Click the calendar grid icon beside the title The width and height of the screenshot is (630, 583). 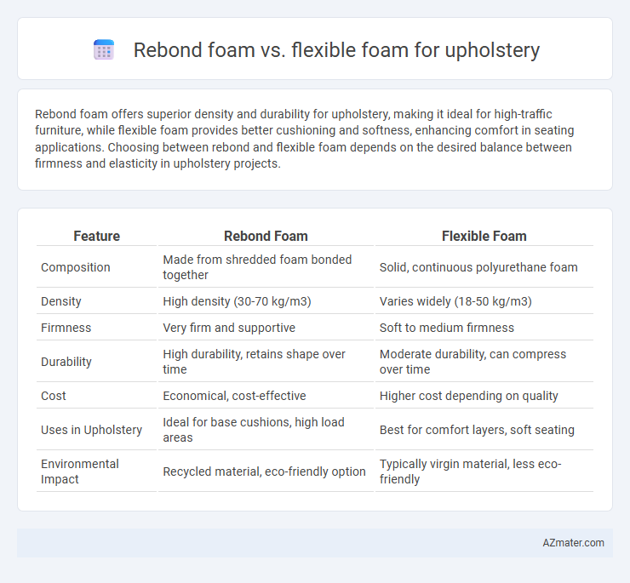point(104,50)
